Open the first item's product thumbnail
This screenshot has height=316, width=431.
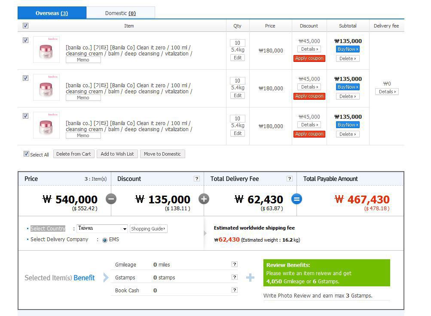pos(46,49)
